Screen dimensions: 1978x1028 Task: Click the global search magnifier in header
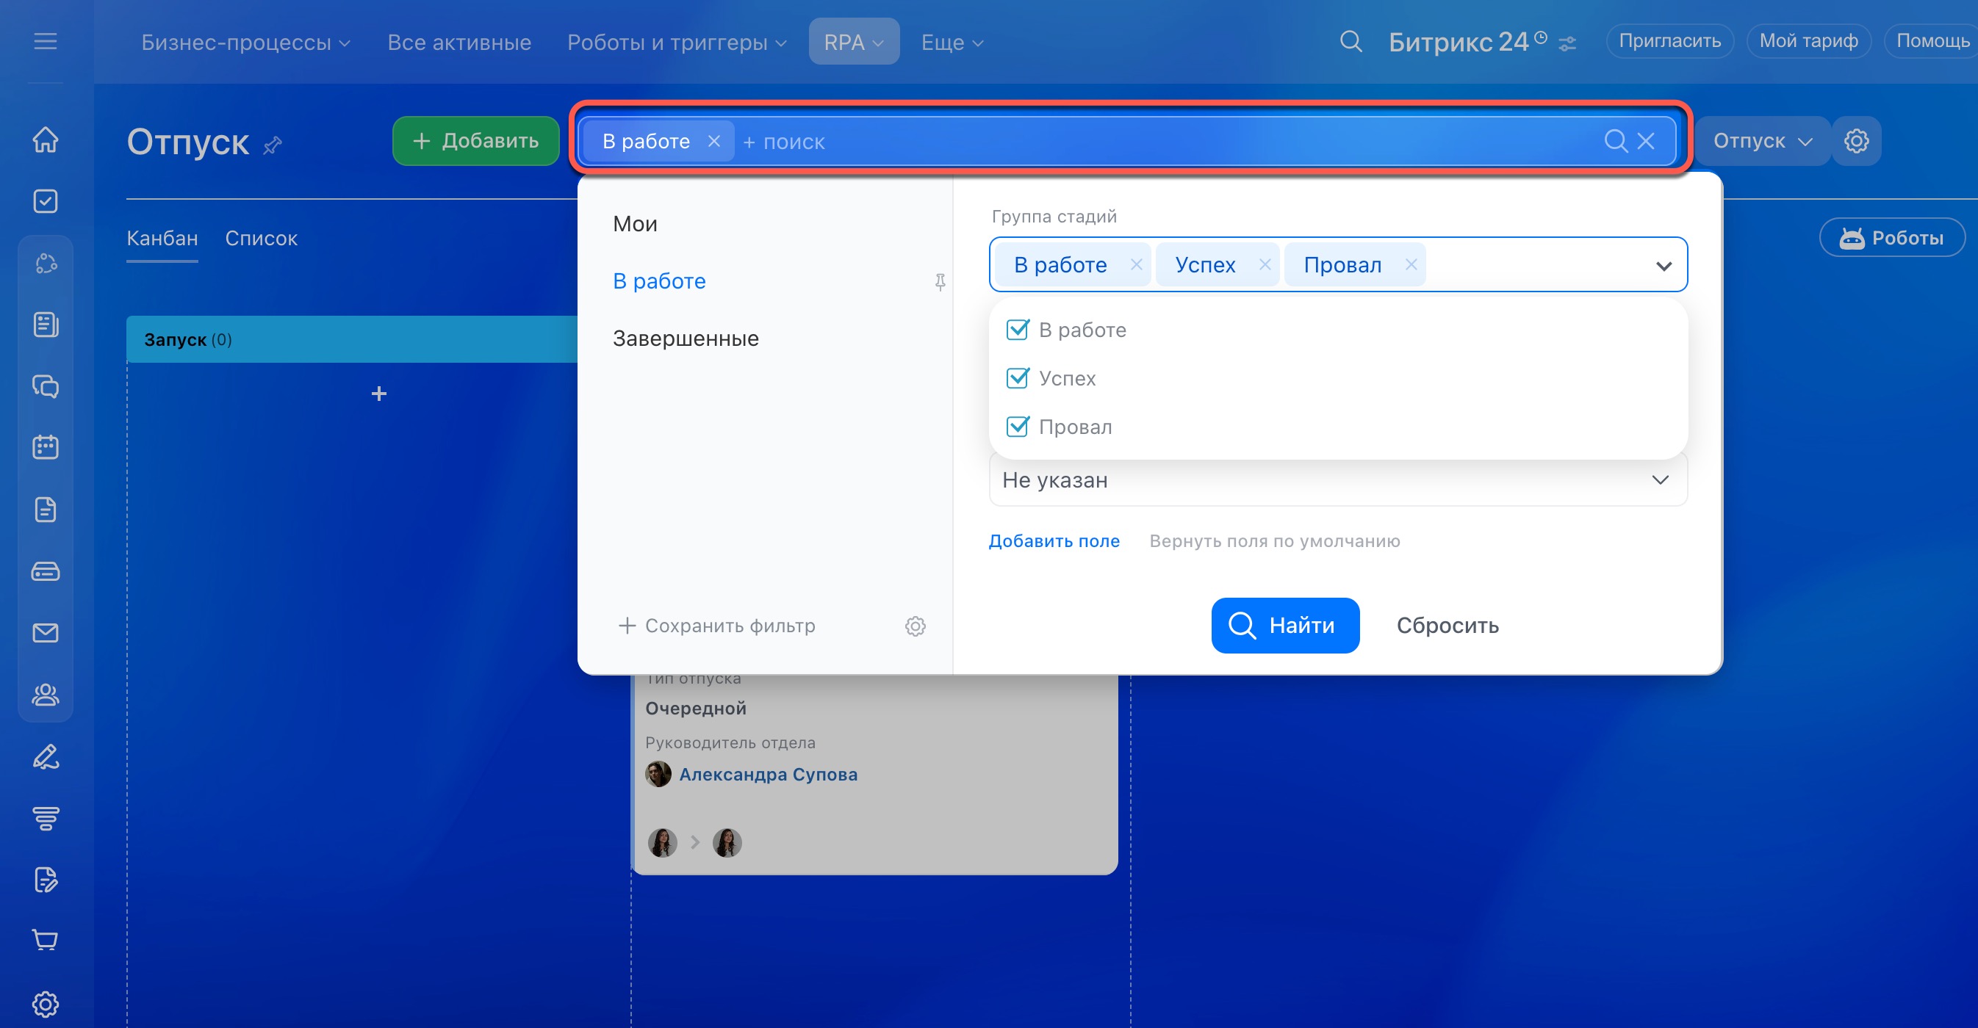(x=1351, y=41)
